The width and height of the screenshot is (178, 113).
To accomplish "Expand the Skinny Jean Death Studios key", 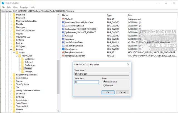I will [x=11, y=91].
